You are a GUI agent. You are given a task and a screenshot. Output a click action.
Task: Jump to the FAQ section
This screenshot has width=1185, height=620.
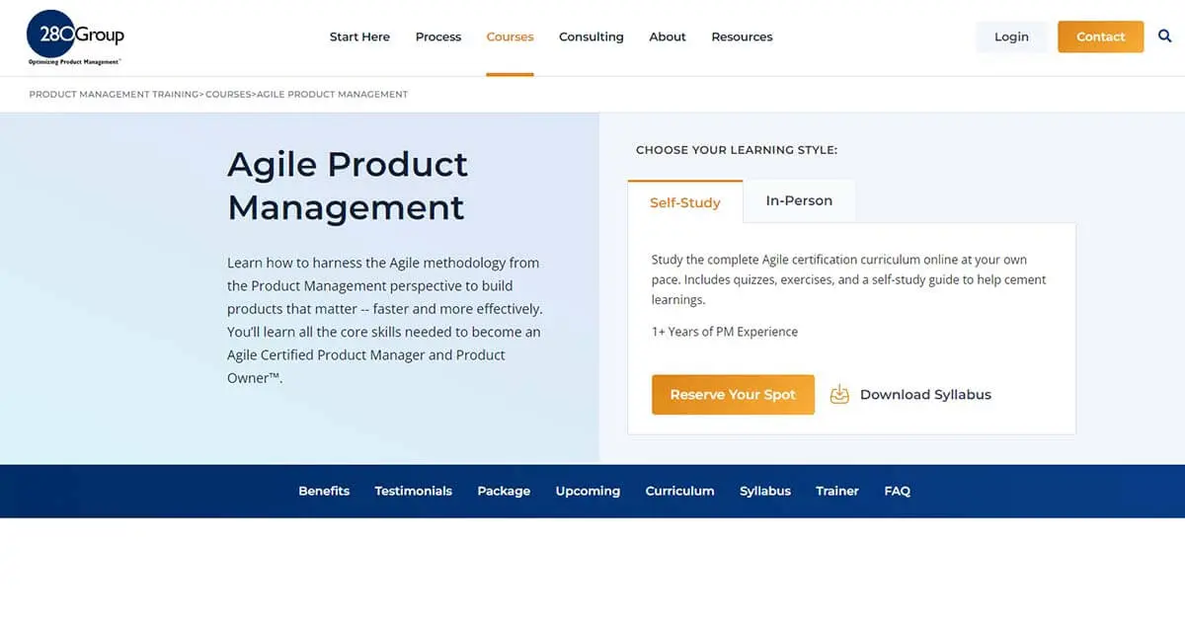898,491
